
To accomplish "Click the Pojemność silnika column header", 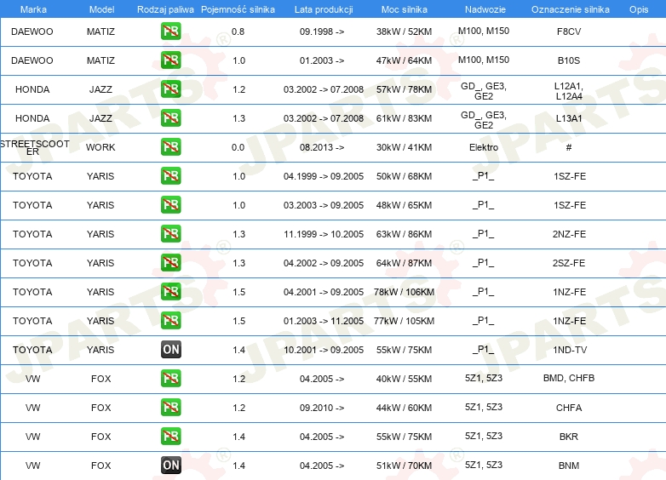I will [238, 9].
